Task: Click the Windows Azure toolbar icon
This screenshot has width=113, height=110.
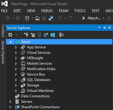Action: pos(53,35)
